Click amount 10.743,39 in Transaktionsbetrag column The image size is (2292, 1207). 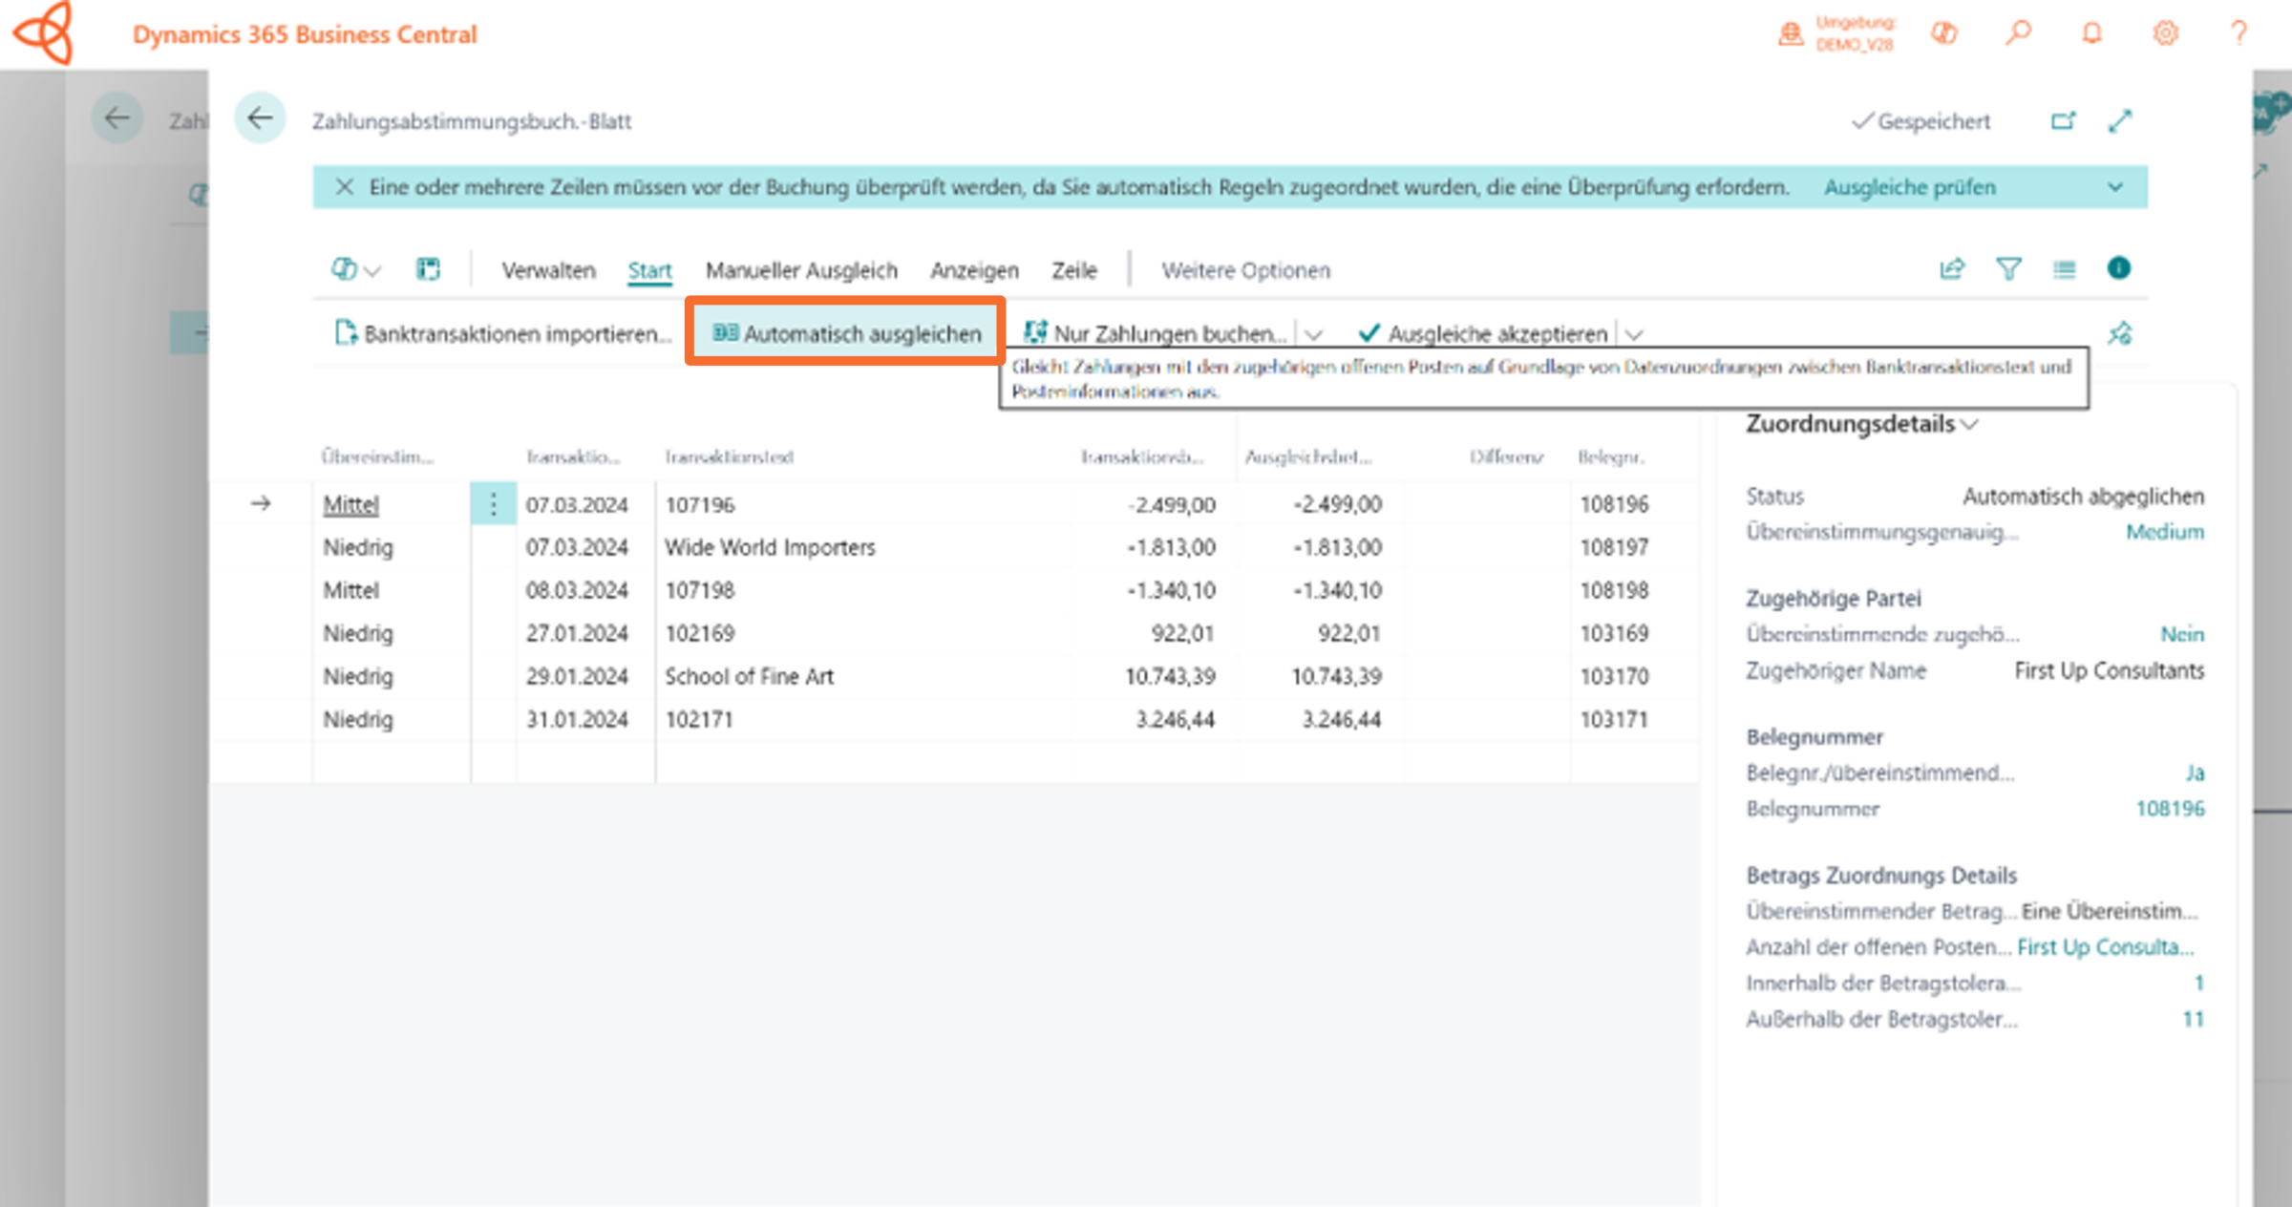click(1170, 676)
